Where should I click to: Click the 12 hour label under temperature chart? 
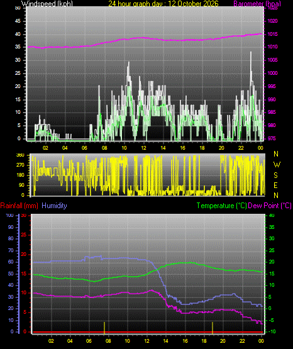147,341
